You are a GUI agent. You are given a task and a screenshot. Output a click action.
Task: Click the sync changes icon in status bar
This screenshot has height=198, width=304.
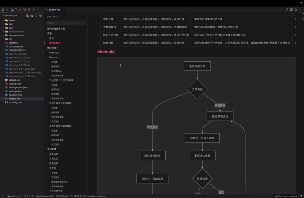click(20, 196)
